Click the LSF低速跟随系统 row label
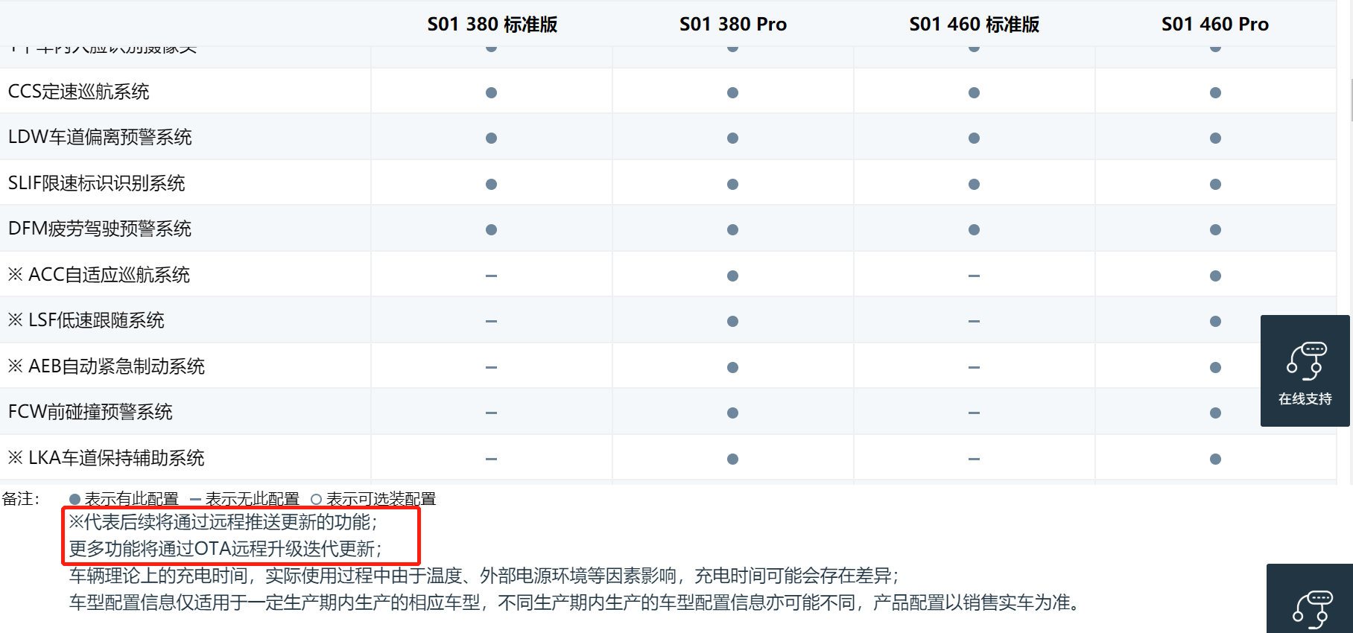The image size is (1353, 633). [86, 320]
